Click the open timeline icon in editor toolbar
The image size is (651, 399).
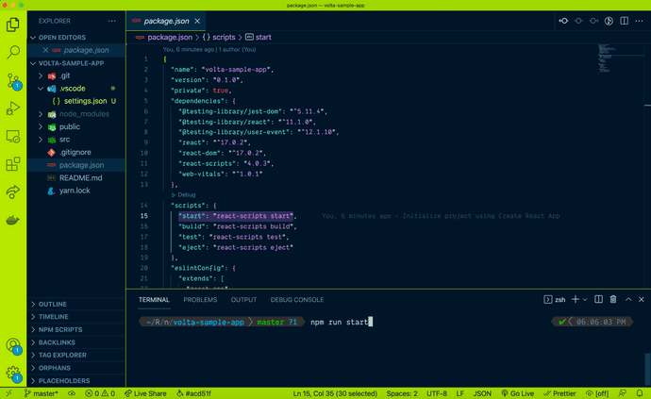[609, 21]
